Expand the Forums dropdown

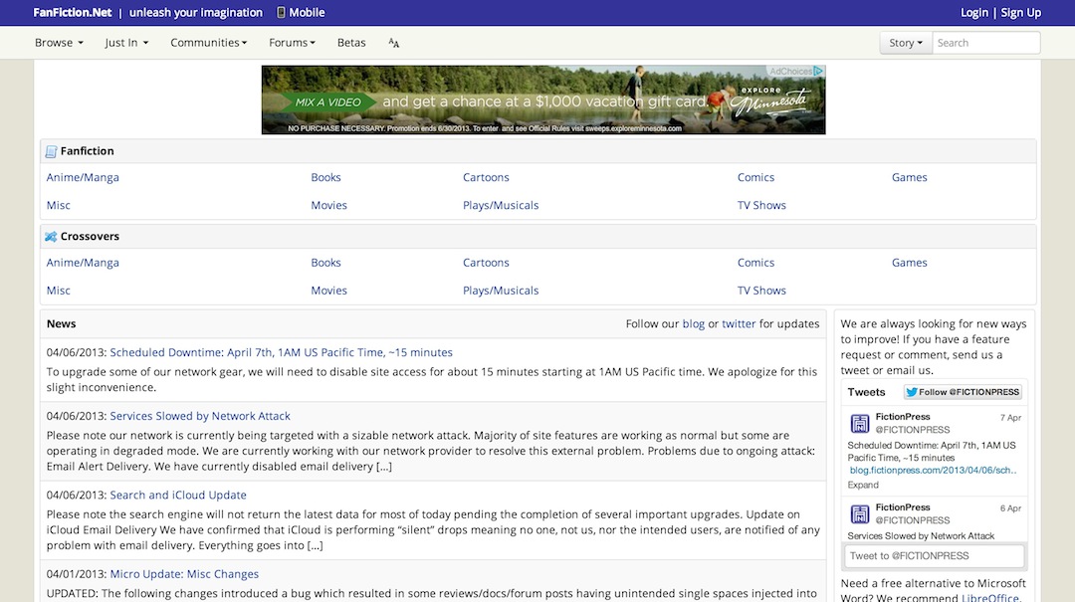(292, 43)
